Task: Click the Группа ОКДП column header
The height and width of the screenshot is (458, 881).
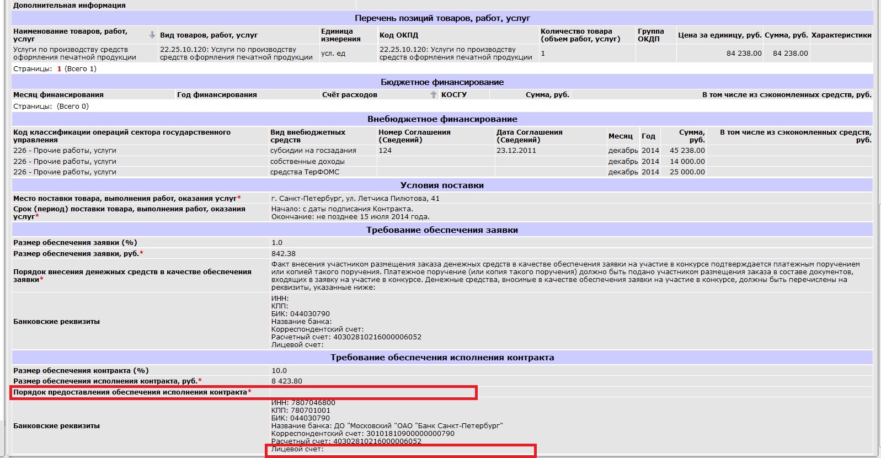Action: tap(650, 35)
